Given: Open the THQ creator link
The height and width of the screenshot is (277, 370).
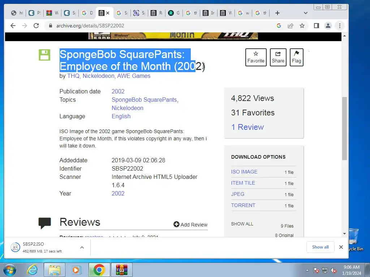Looking at the screenshot, I should [73, 76].
